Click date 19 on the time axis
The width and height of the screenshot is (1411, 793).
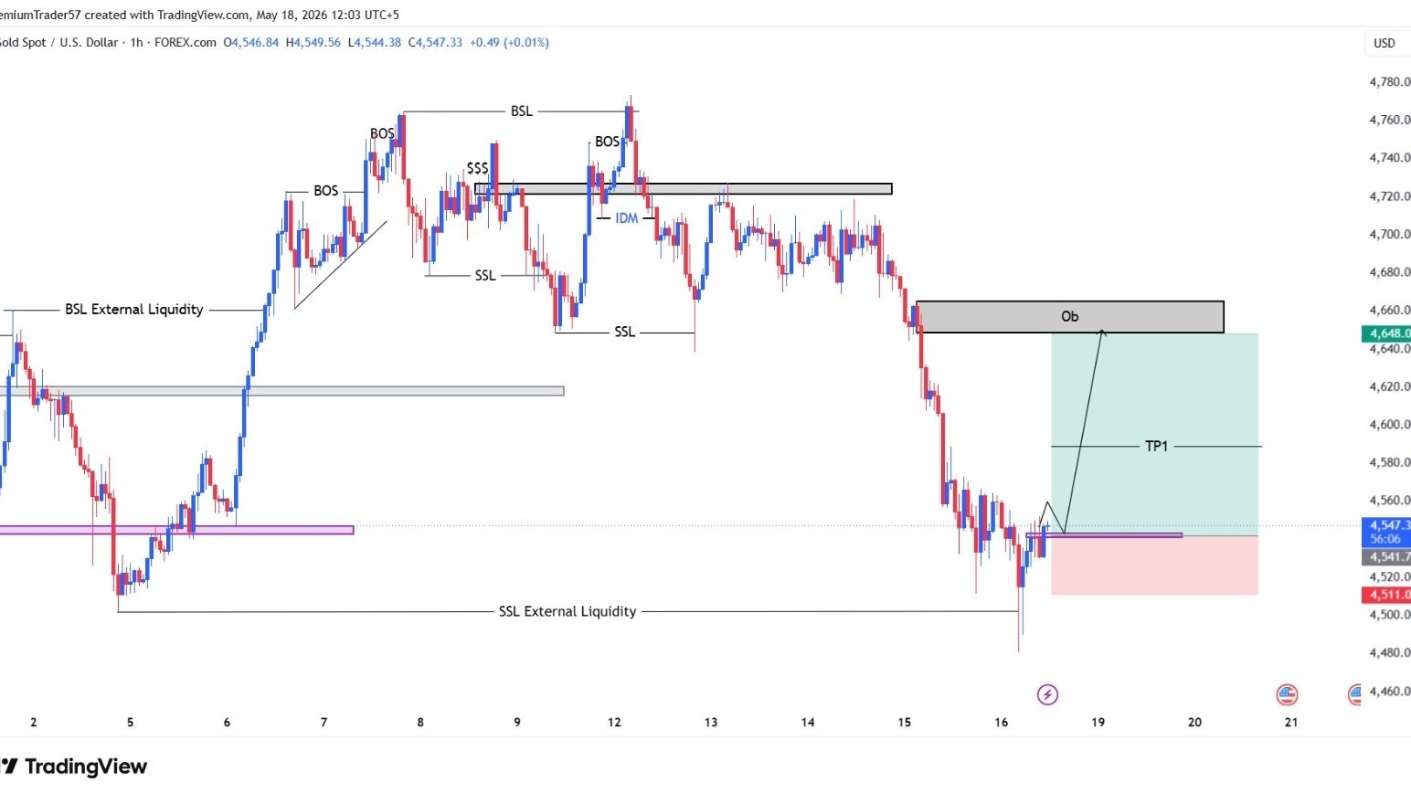click(1098, 722)
